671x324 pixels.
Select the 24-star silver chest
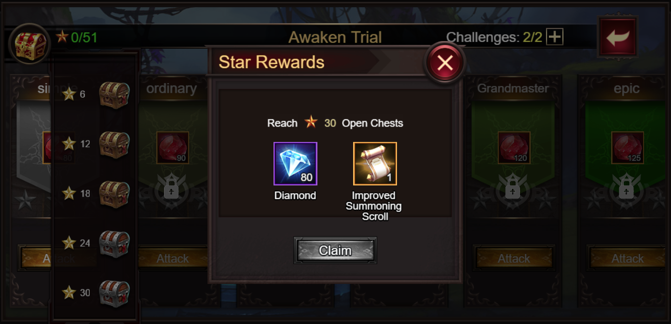click(114, 244)
